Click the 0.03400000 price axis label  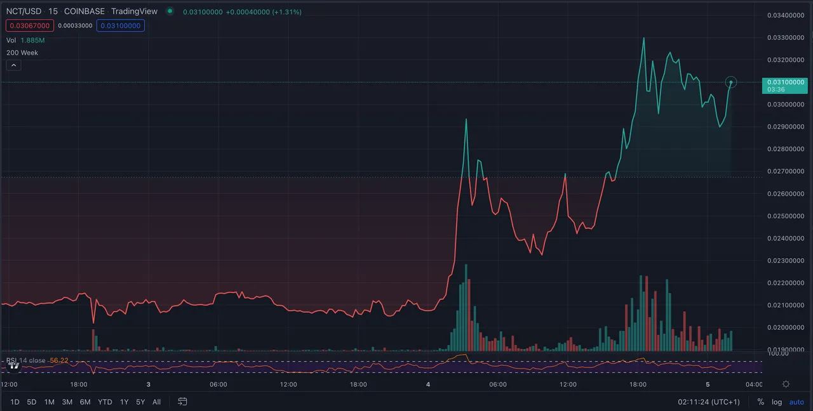click(x=786, y=15)
